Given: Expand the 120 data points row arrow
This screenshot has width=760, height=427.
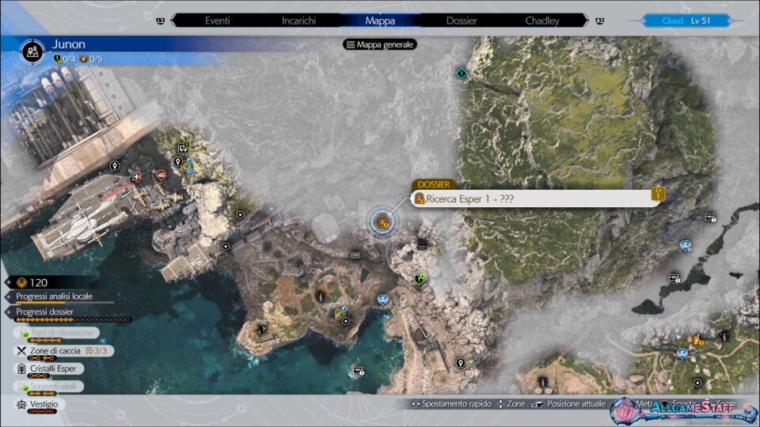Looking at the screenshot, I should click(x=9, y=282).
